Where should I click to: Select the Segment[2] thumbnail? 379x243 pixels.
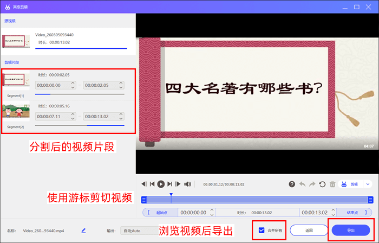tap(16, 111)
